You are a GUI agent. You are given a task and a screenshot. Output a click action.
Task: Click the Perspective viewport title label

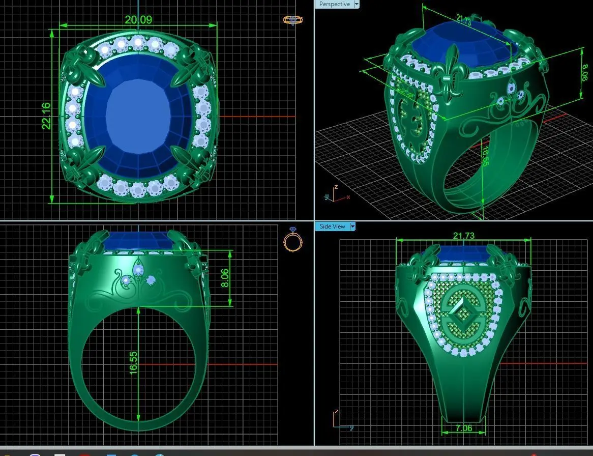click(x=335, y=4)
